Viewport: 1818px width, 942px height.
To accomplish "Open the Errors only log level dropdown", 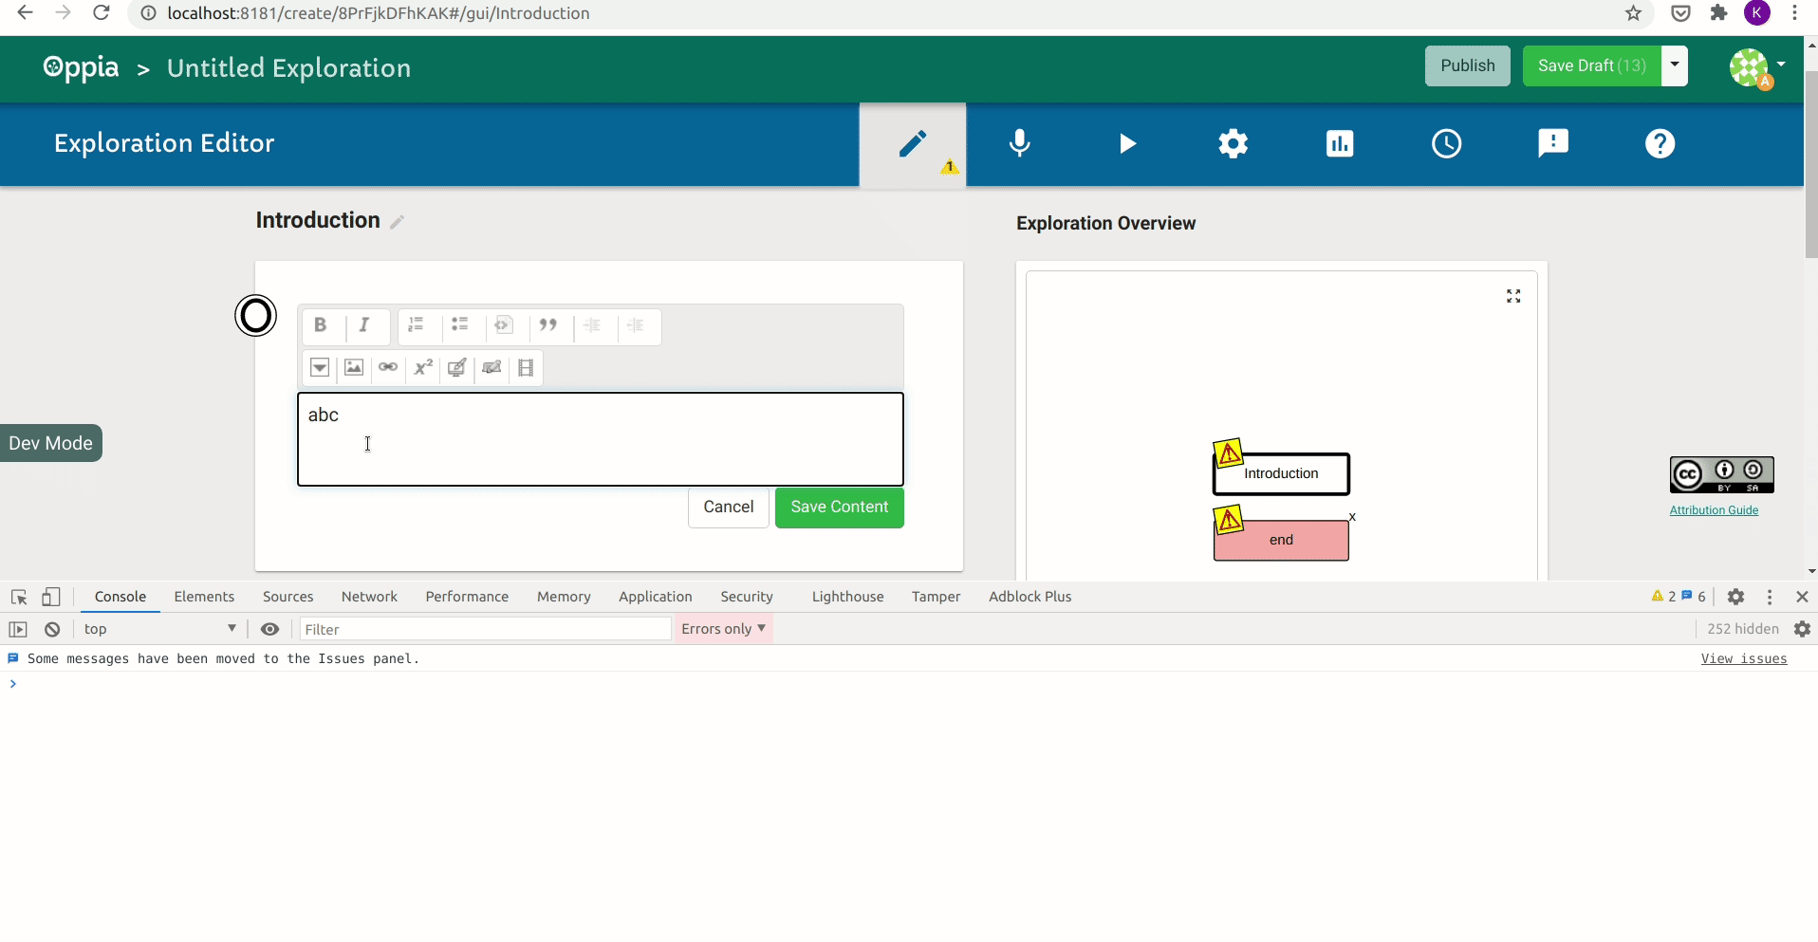I will [x=723, y=629].
